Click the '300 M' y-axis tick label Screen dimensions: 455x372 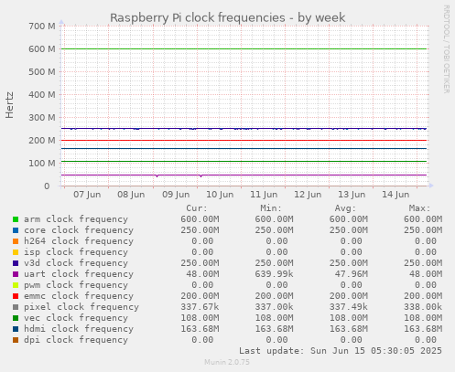tap(42, 118)
